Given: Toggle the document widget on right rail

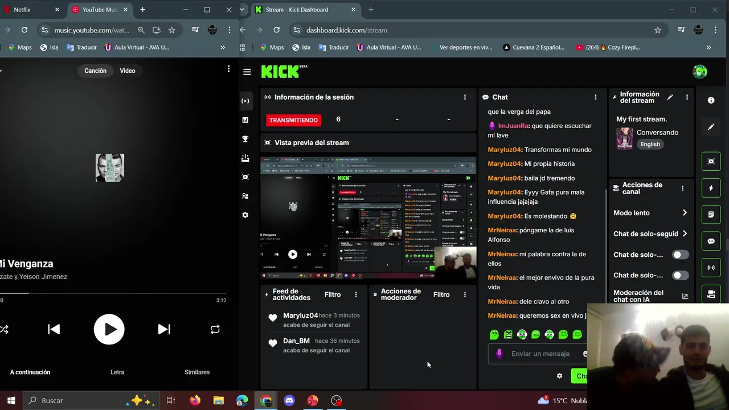Looking at the screenshot, I should pyautogui.click(x=711, y=215).
